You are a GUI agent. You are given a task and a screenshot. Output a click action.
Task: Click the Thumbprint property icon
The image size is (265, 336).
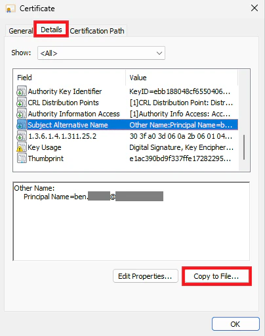pyautogui.click(x=22, y=158)
